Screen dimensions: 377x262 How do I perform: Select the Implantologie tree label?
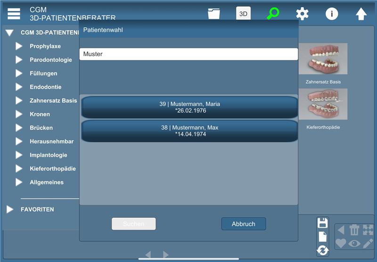coord(49,155)
